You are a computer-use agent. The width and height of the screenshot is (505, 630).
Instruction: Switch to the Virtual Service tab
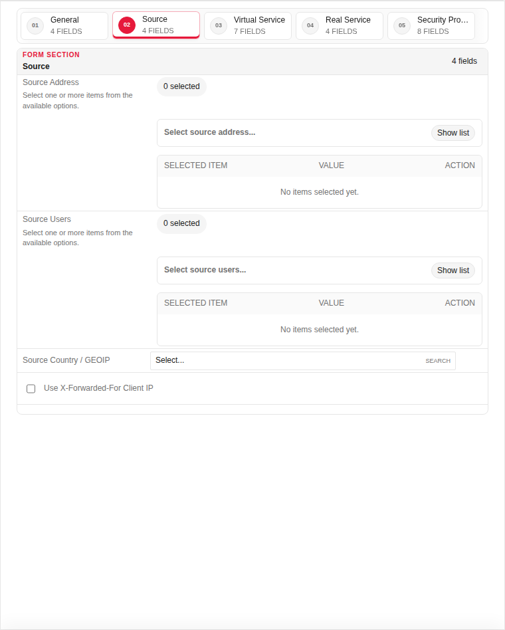pos(248,26)
